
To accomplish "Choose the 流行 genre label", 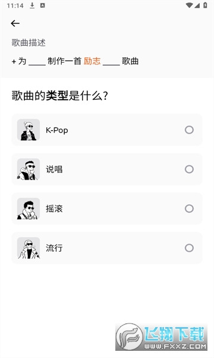I will click(54, 248).
